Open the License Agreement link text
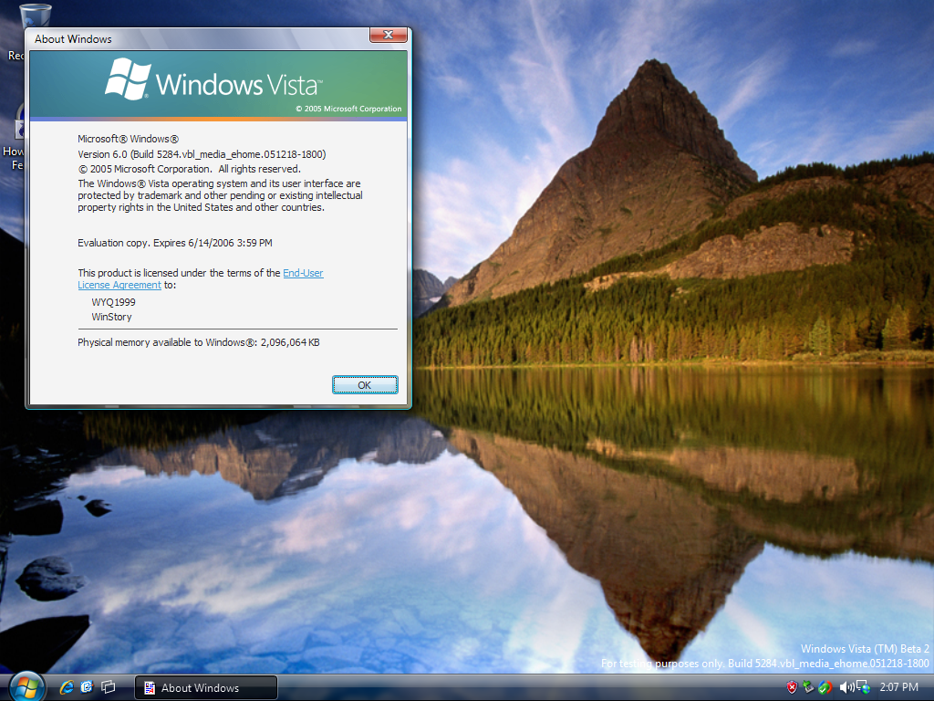This screenshot has height=701, width=934. click(119, 285)
